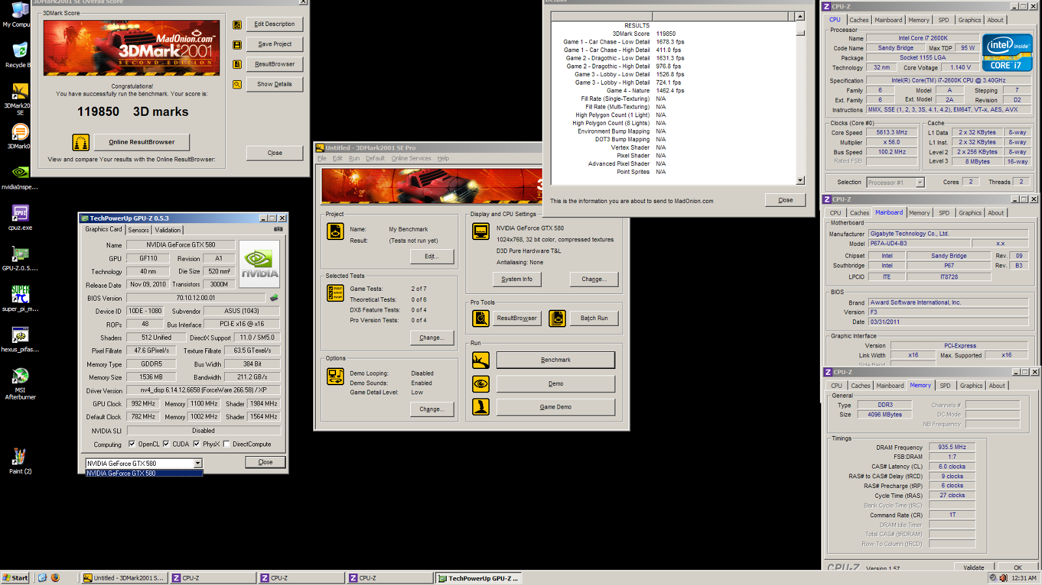Click the results details scrollbar up arrow
Image resolution: width=1042 pixels, height=585 pixels.
pos(800,16)
